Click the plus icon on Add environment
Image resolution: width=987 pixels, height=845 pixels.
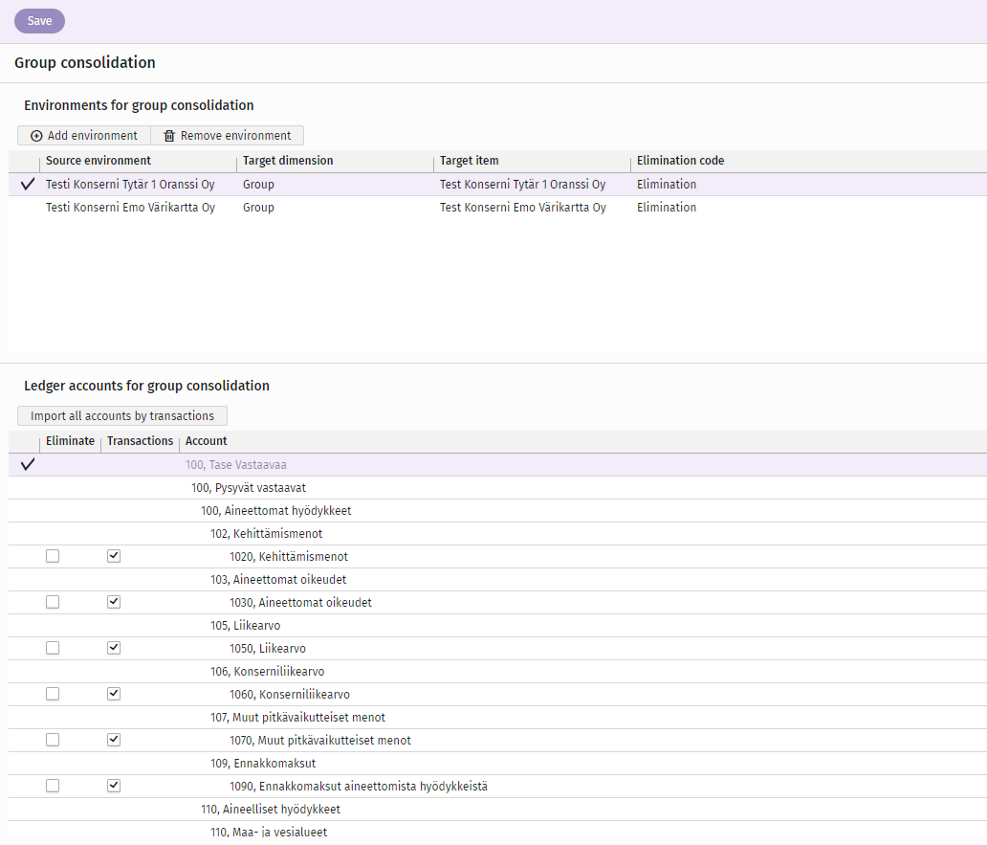[36, 136]
